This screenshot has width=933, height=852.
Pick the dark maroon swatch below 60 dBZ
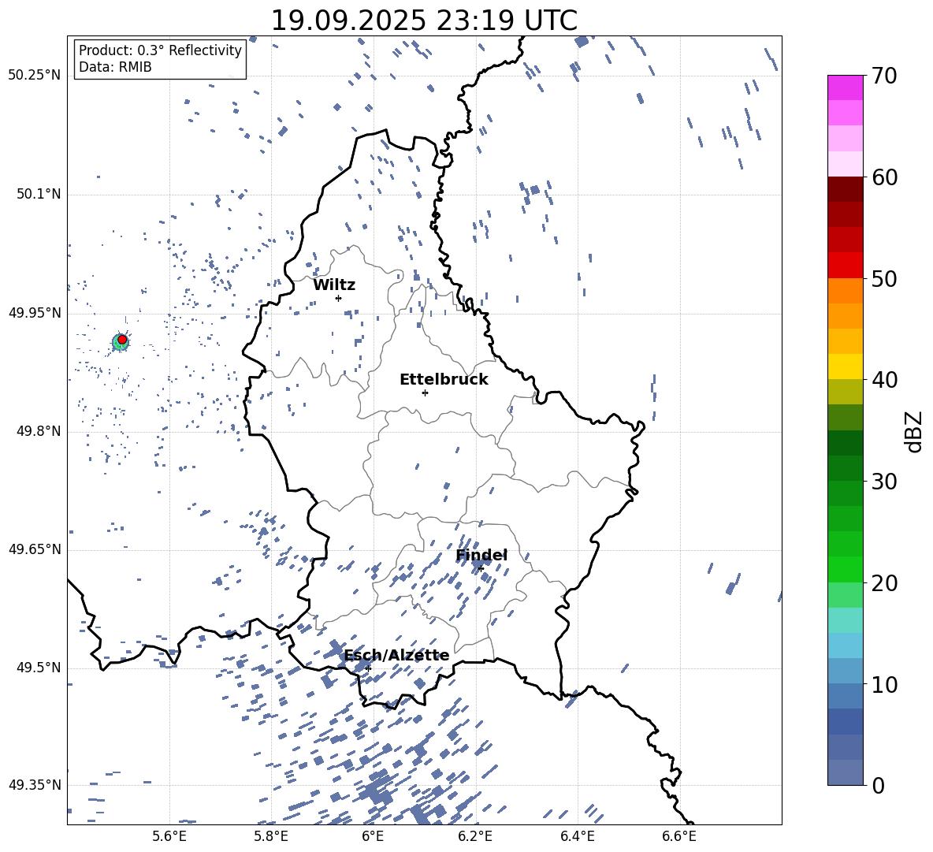(846, 189)
